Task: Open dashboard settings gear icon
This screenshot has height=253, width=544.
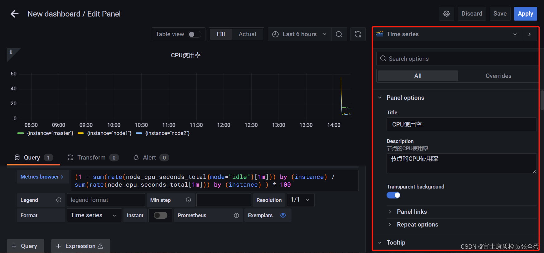Action: point(446,14)
